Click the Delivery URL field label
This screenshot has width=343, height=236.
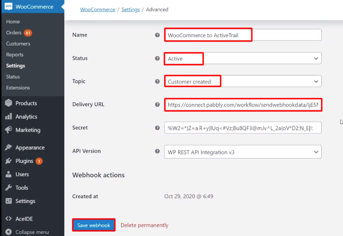tap(88, 104)
